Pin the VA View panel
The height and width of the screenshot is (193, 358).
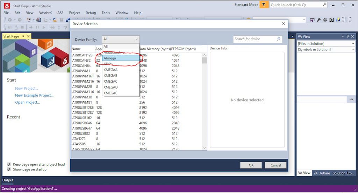click(x=348, y=36)
